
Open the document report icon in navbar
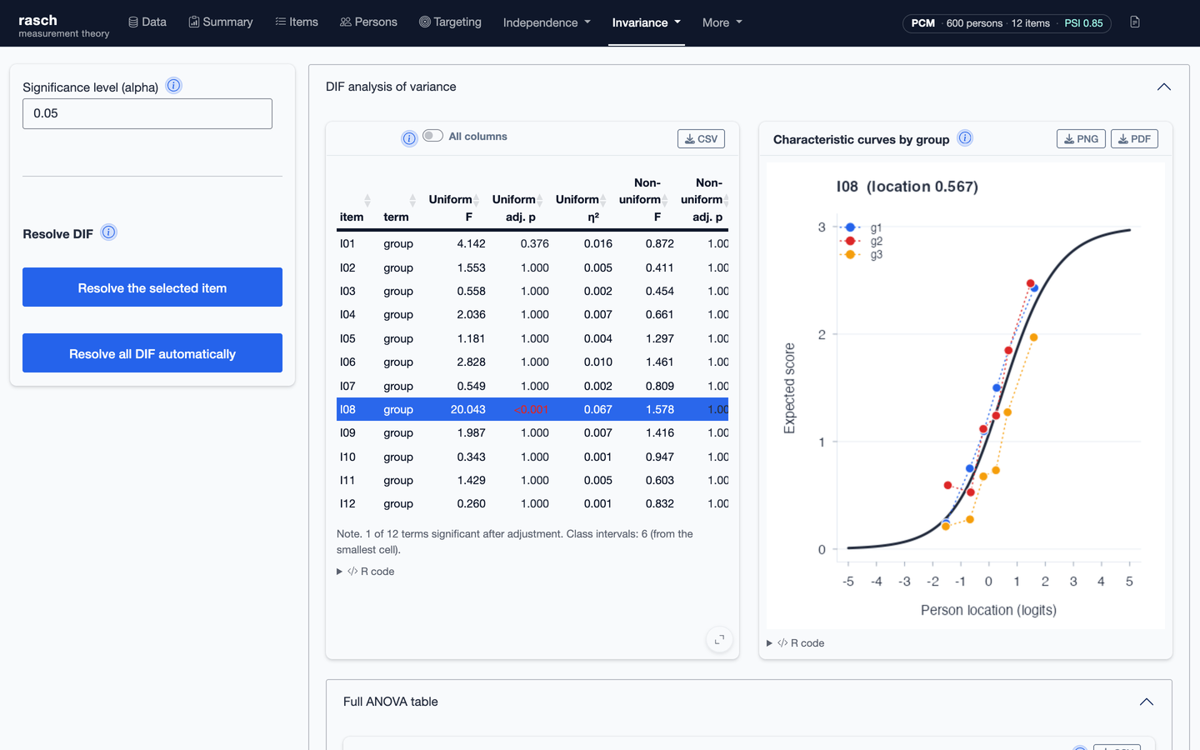[x=1135, y=22]
